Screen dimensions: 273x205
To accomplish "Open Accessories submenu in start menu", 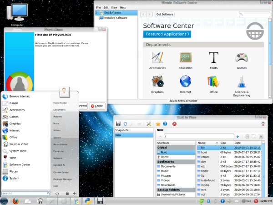I will pyautogui.click(x=17, y=110).
